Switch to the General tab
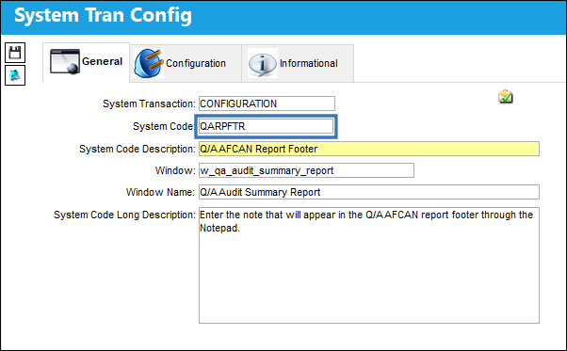Viewport: 567px width, 351px height. pyautogui.click(x=86, y=62)
